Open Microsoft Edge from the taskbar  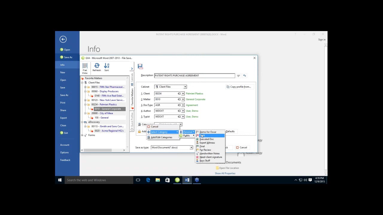click(148, 180)
